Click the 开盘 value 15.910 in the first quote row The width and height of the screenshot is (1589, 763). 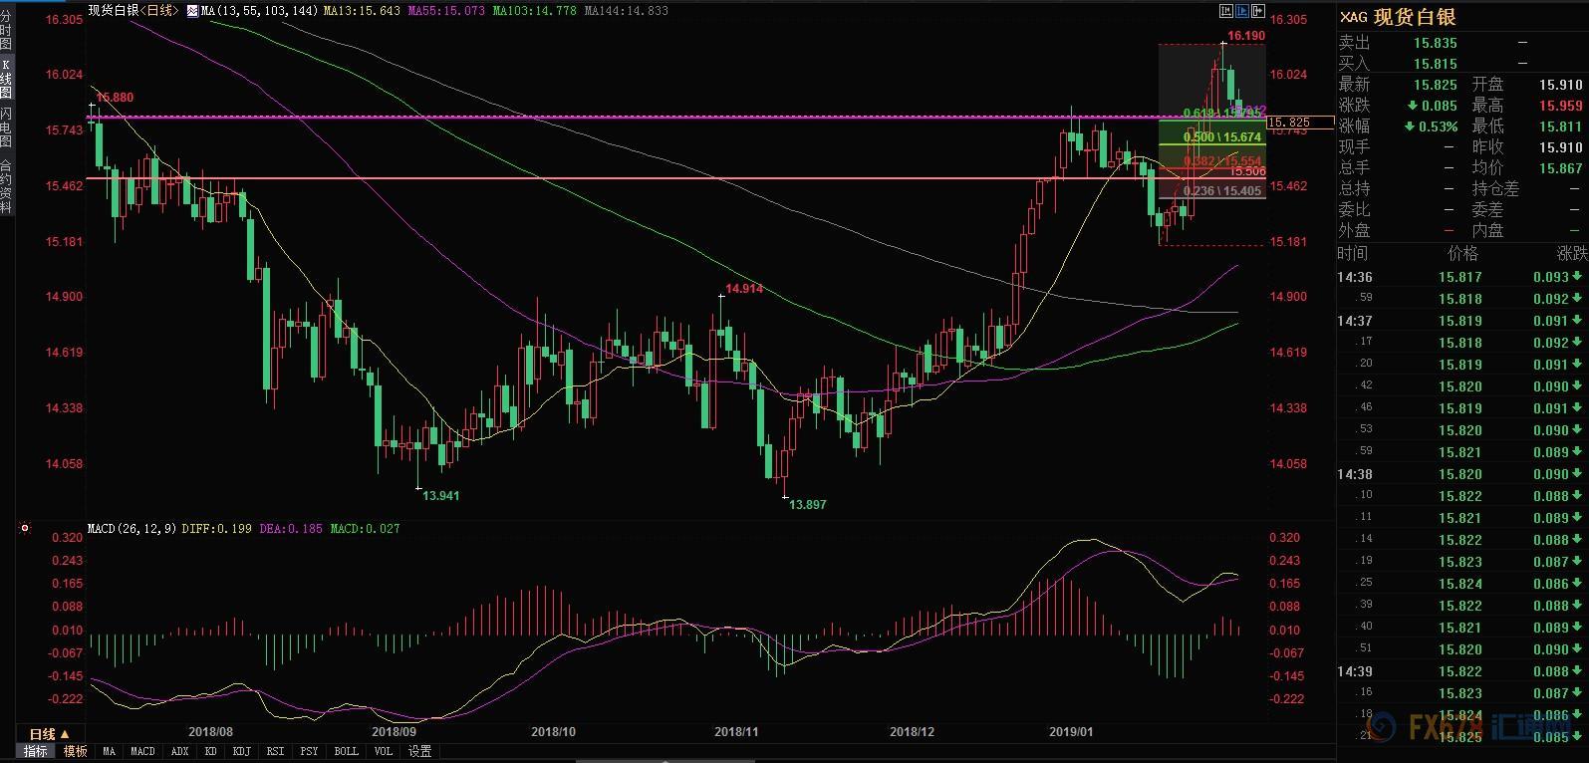[1561, 85]
